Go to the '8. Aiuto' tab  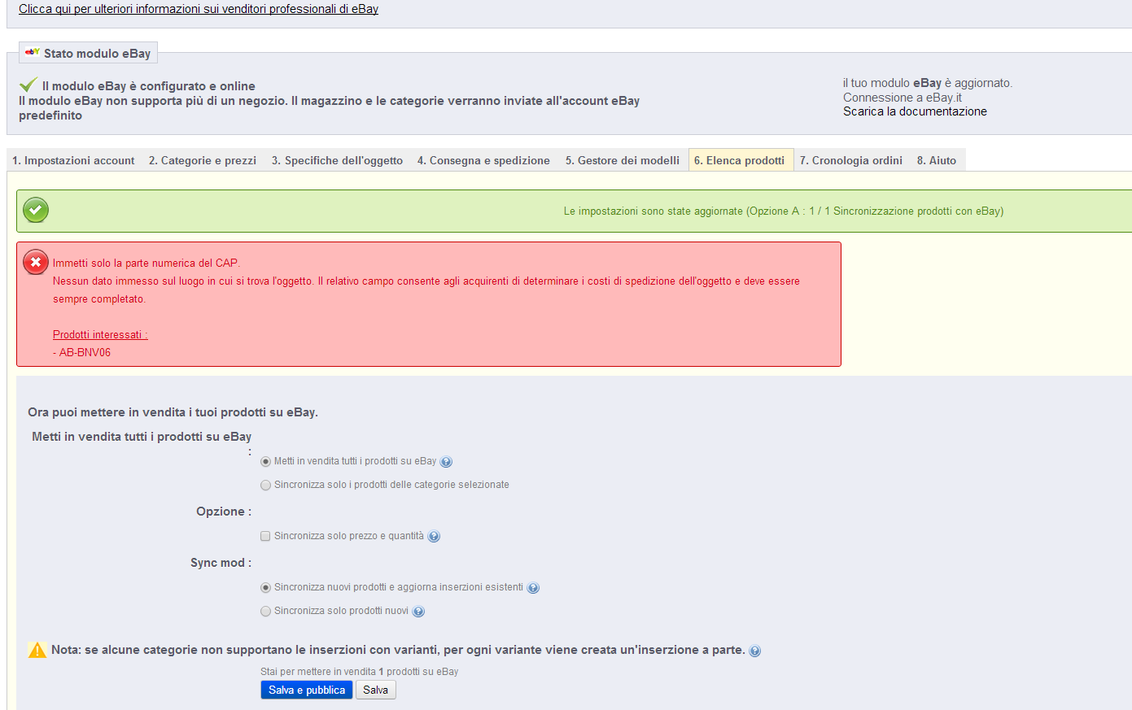(x=937, y=160)
